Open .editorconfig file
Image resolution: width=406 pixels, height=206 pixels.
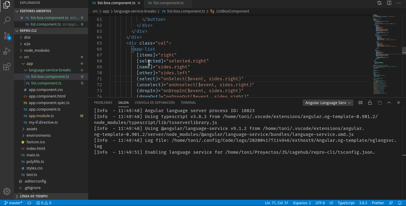[51, 181]
